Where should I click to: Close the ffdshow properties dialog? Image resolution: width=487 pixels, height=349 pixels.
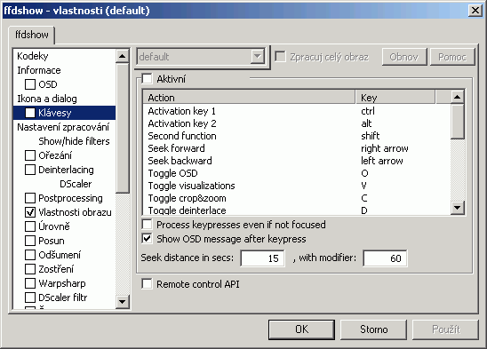click(x=475, y=11)
